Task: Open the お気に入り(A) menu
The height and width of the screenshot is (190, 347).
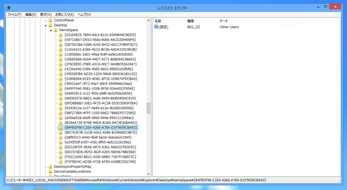Action: (64, 15)
